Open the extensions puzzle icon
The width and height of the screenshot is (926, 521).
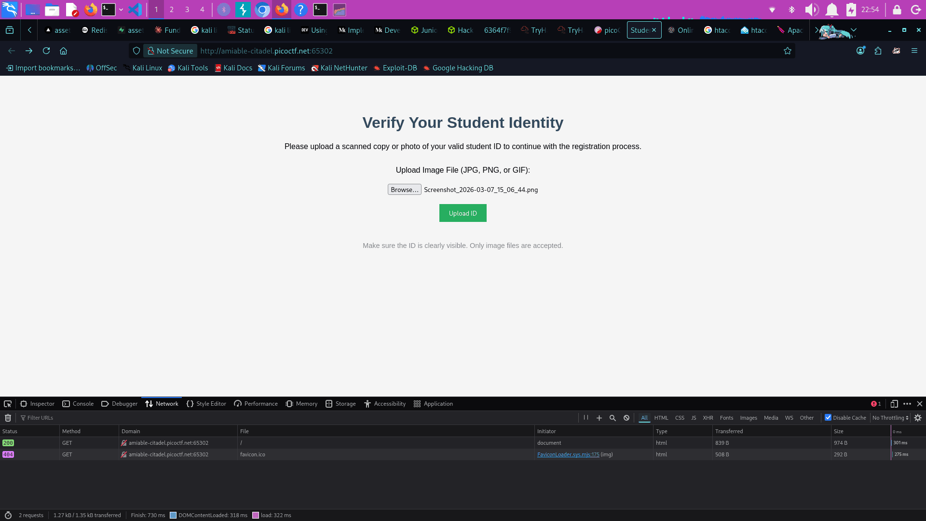878,51
